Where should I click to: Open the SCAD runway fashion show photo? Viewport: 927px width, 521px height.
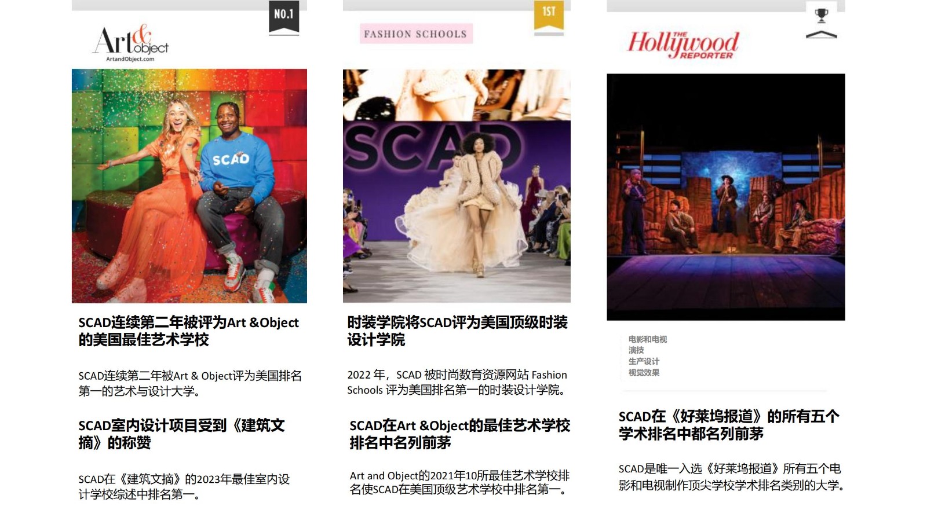pos(457,186)
